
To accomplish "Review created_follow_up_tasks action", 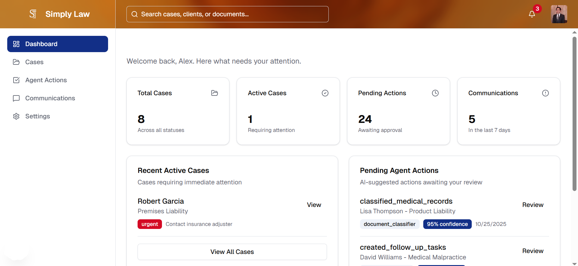I will 533,251.
